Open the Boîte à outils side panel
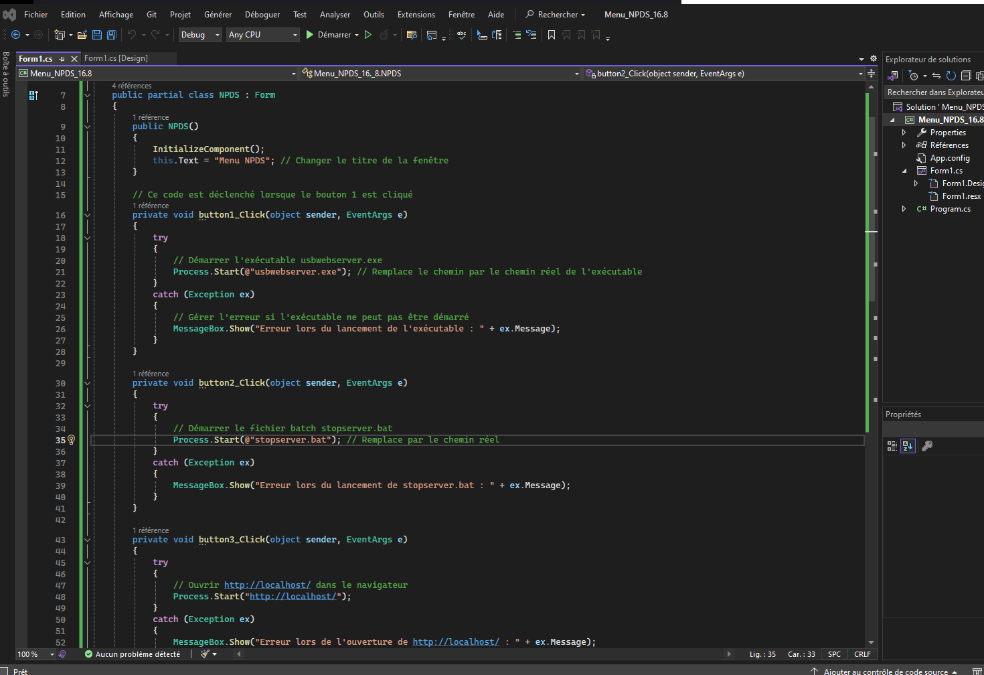 coord(6,74)
